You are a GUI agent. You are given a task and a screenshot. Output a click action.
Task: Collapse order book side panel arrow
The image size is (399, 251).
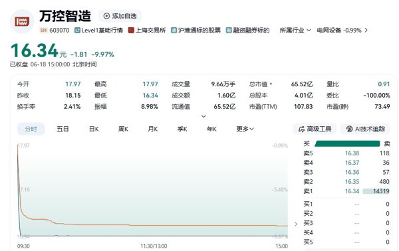(x=296, y=224)
